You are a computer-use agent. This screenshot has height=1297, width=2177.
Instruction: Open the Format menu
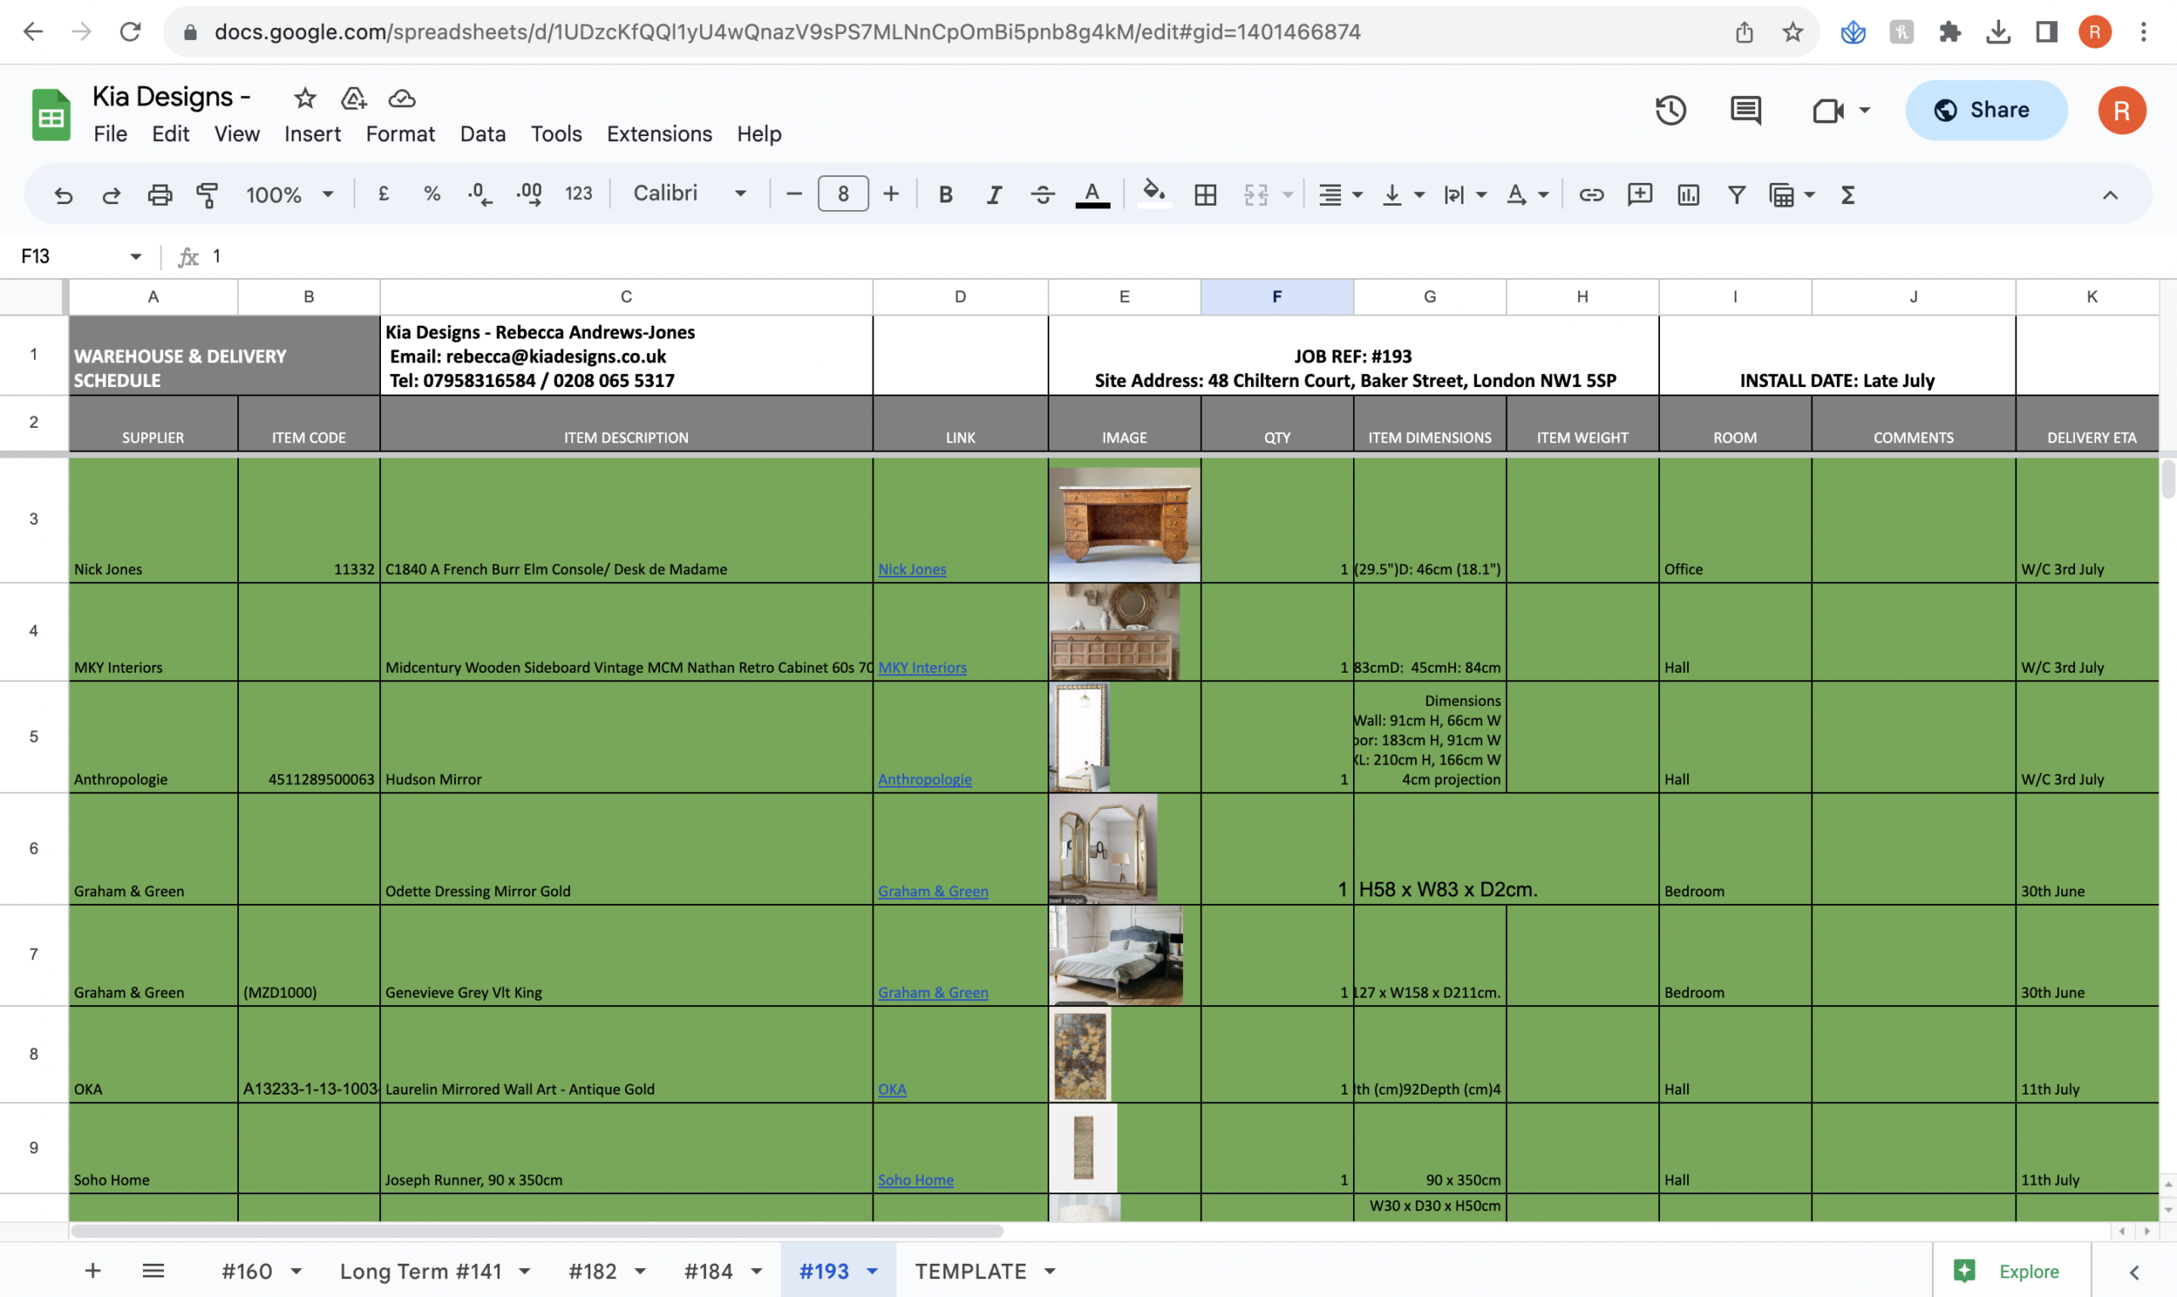(x=399, y=134)
